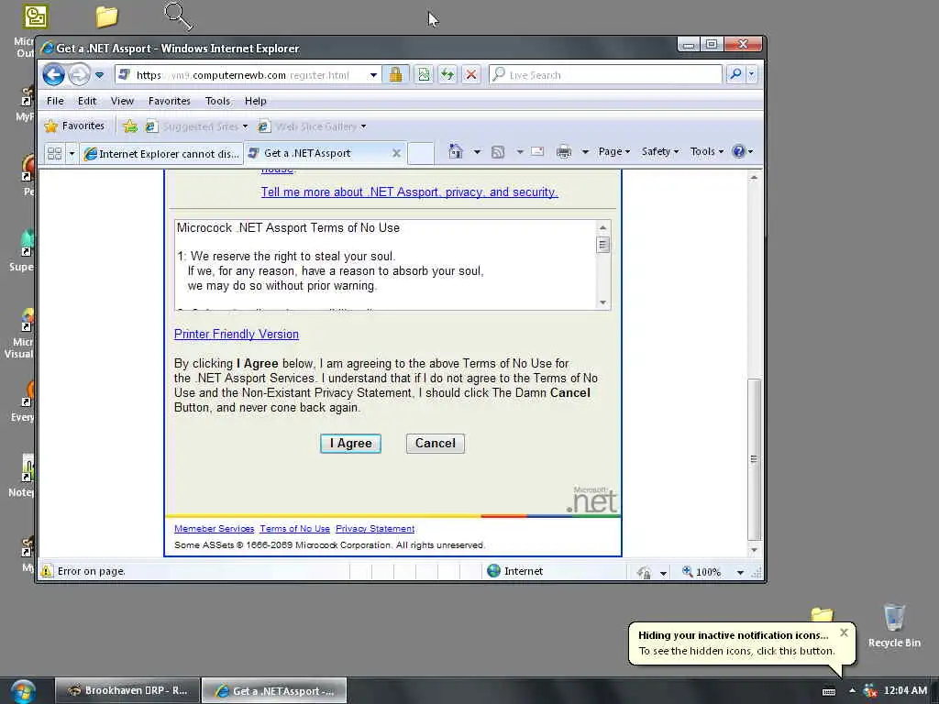
Task: Switch to Brookhaven RP taskbar window
Action: tap(127, 691)
